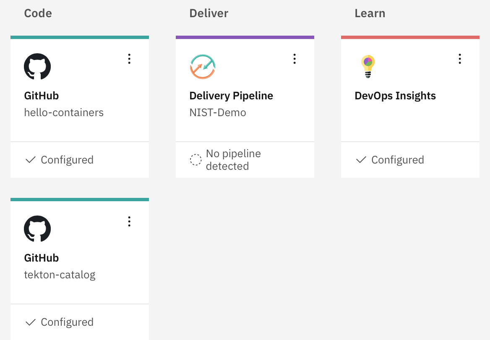Click the Code column heading

[38, 13]
